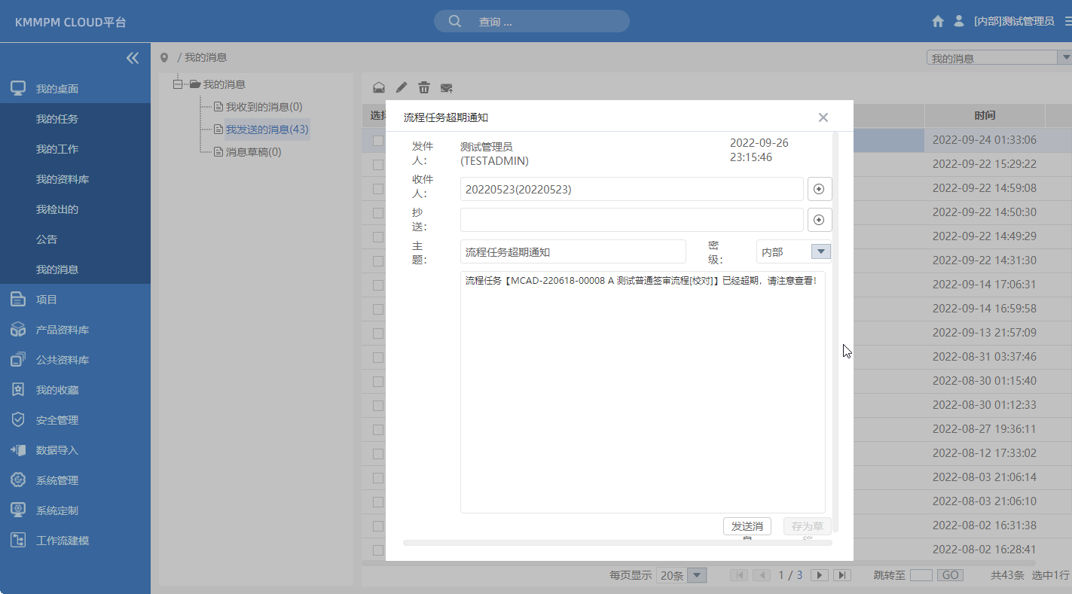Check the first message row checkbox
This screenshot has height=594, width=1072.
(x=377, y=140)
